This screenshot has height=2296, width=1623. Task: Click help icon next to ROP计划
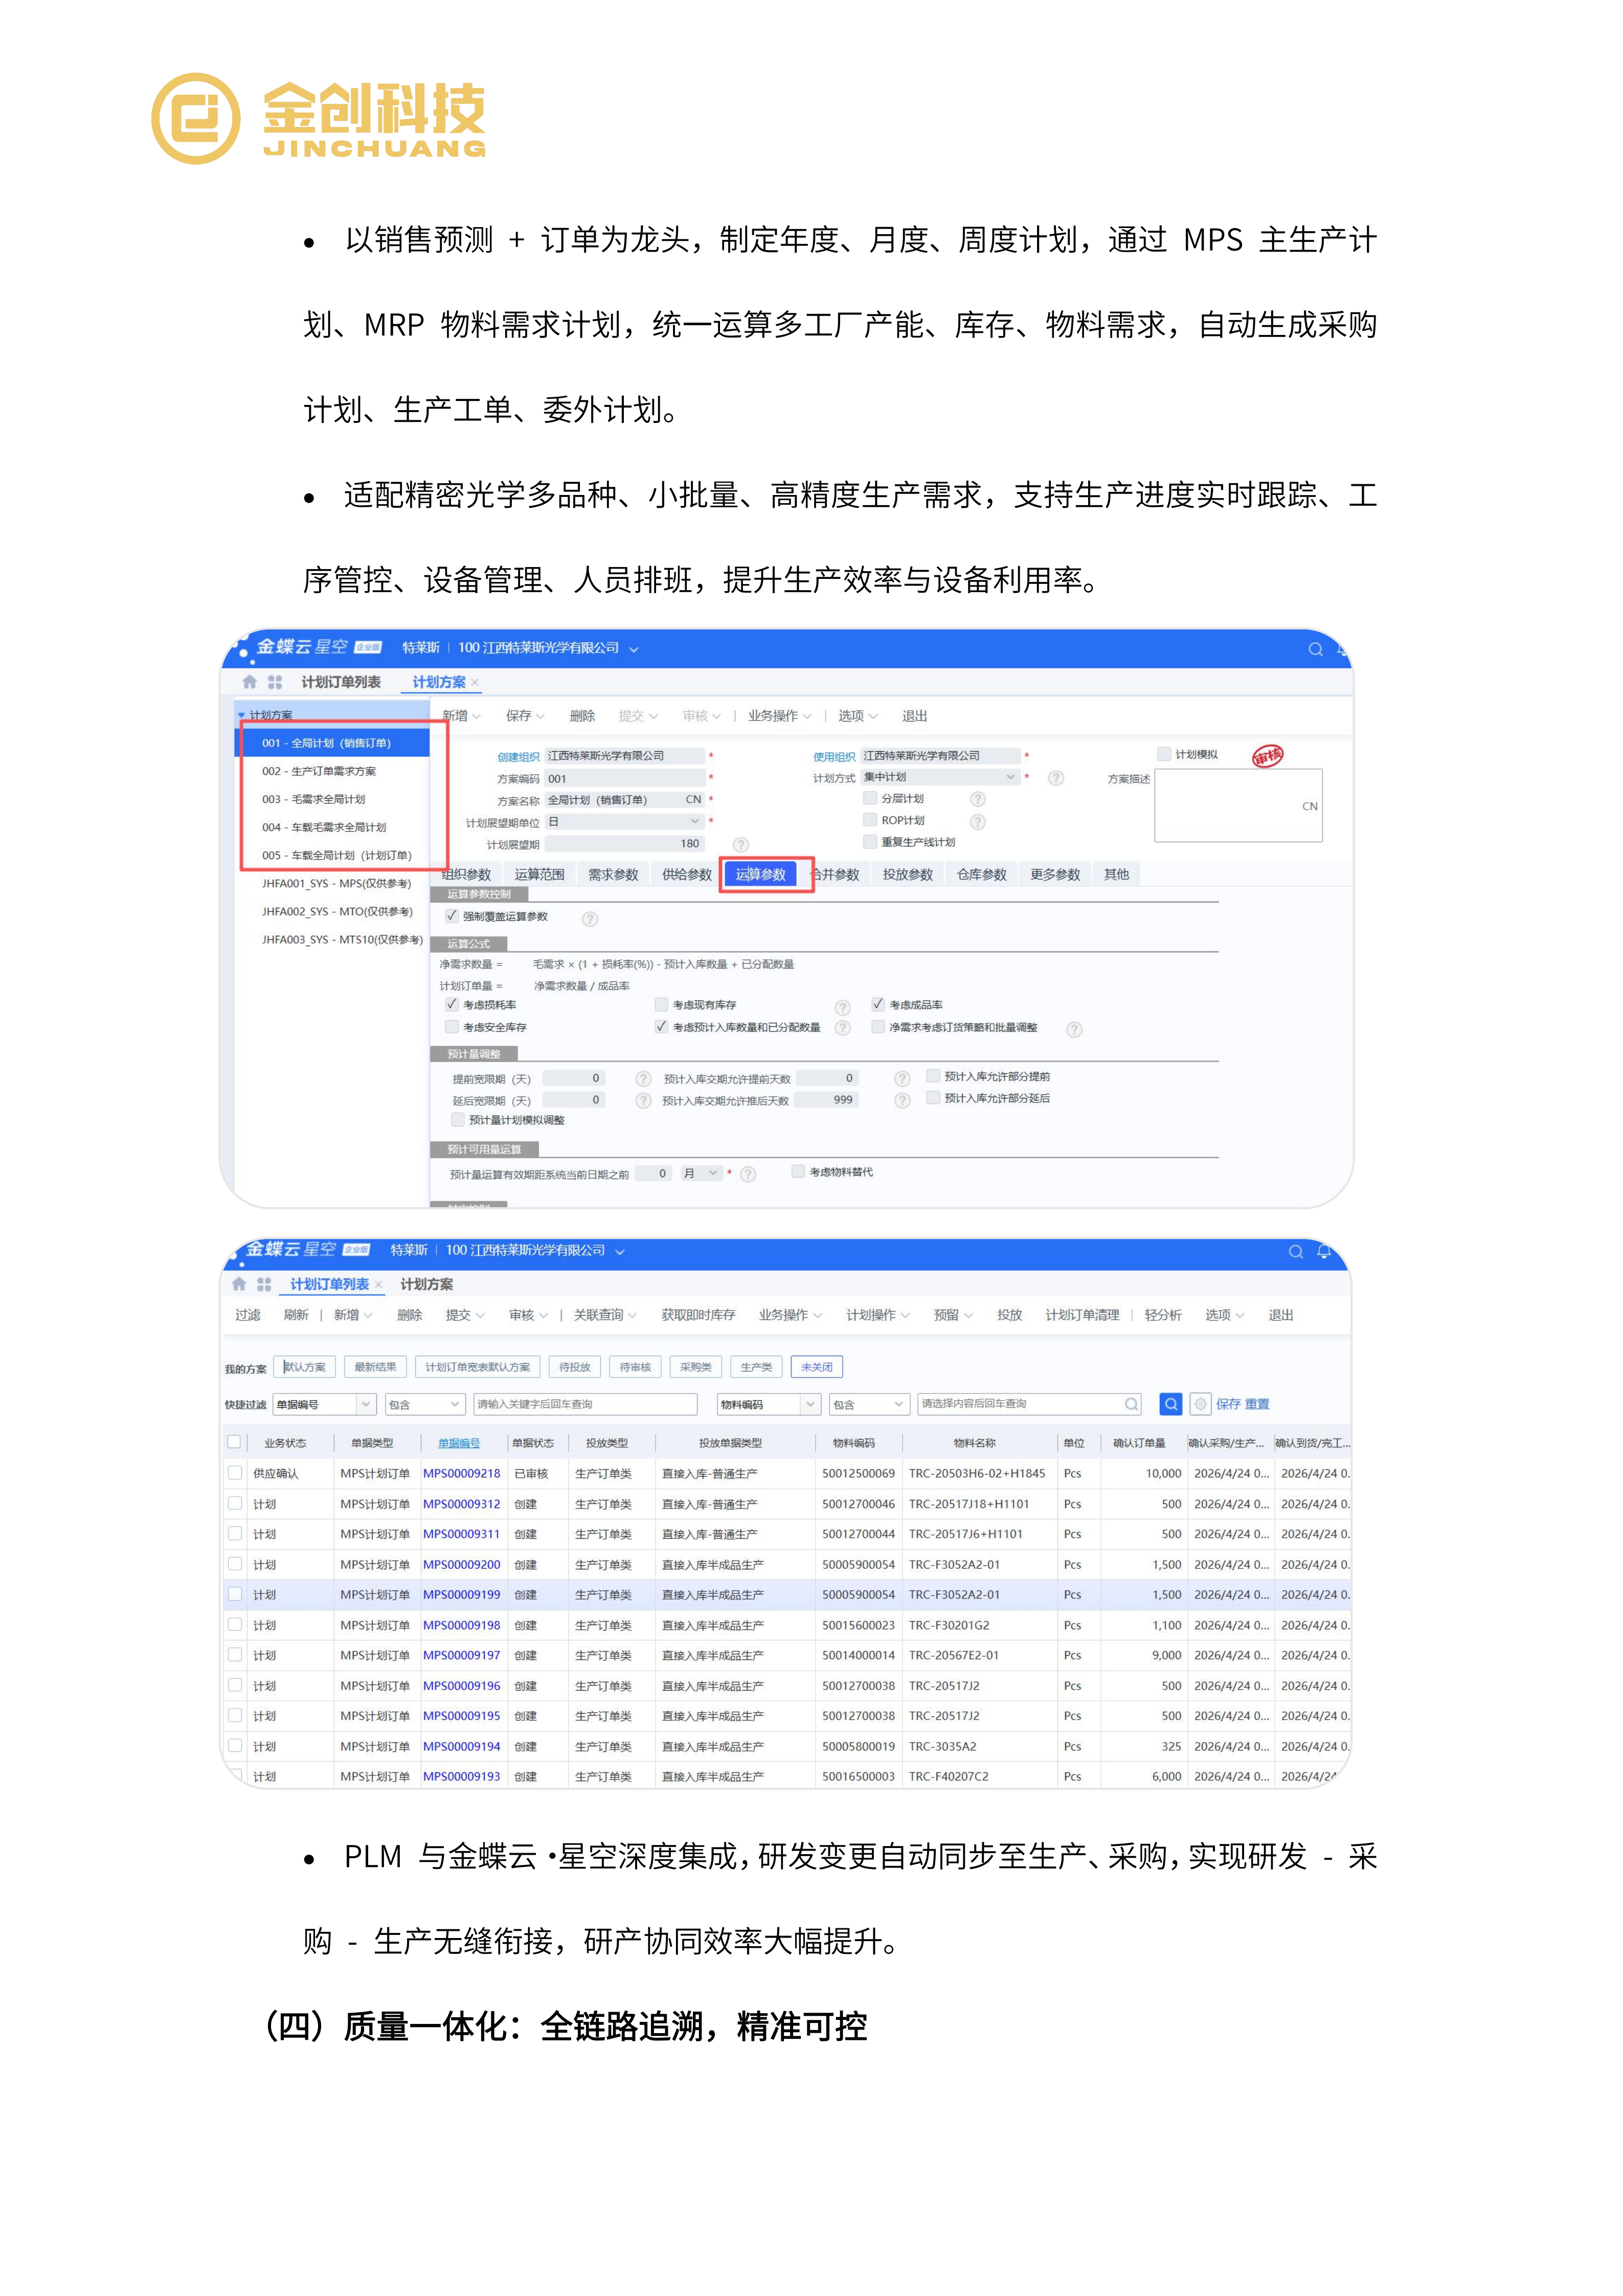pos(978,821)
